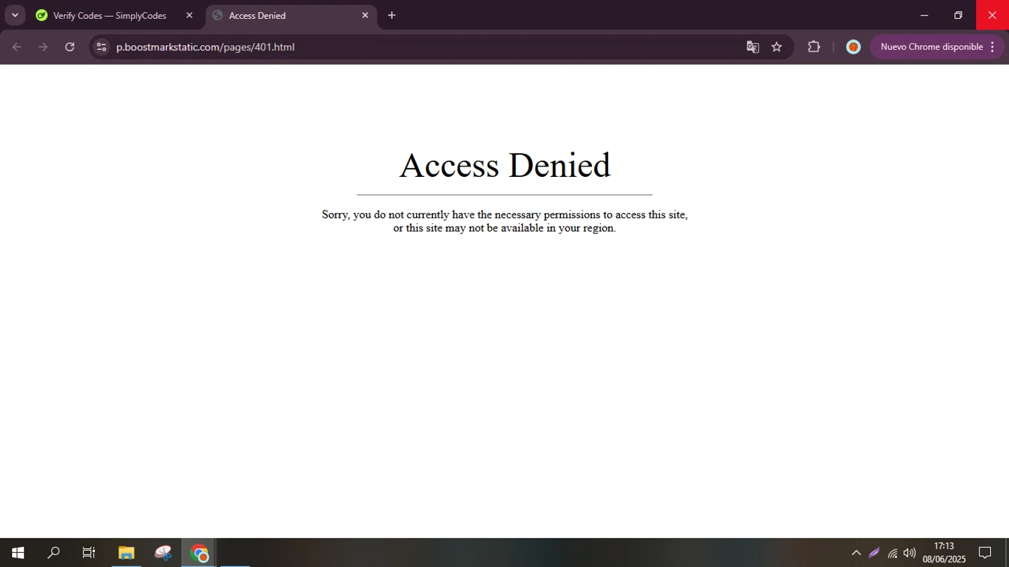
Task: Open Task View in the taskbar
Action: [x=89, y=553]
